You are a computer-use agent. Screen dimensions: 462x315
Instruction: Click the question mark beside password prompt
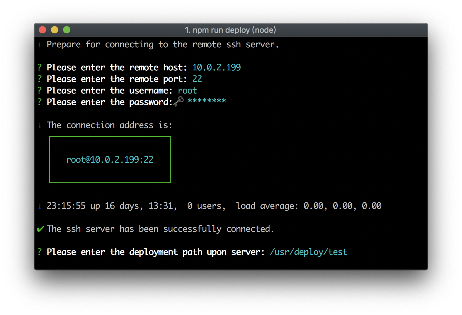40,102
